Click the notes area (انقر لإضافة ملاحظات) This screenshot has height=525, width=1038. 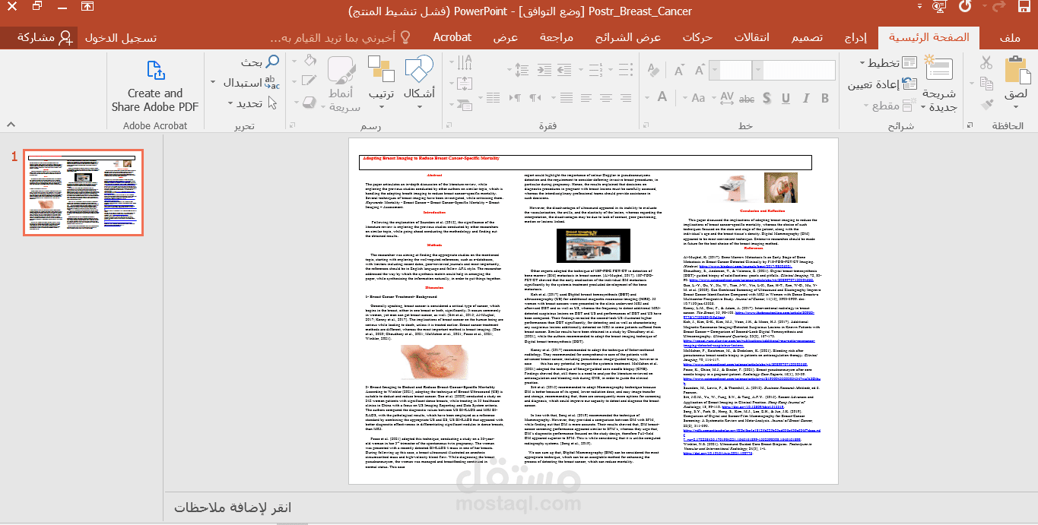click(x=233, y=507)
